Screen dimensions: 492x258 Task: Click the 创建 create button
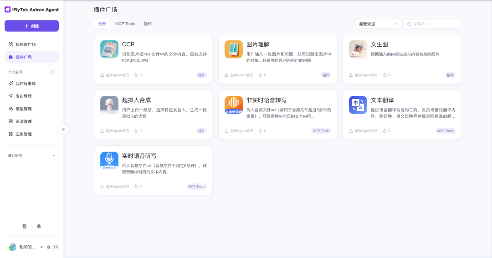click(32, 26)
